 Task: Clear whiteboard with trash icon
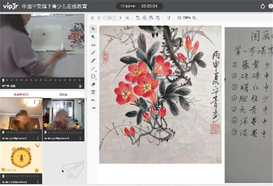[93, 92]
